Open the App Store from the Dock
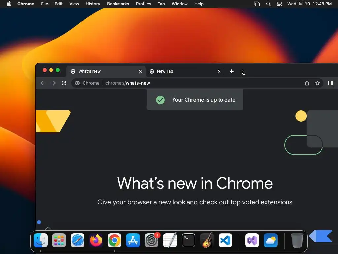Viewport: 338px width, 254px height. click(x=133, y=240)
